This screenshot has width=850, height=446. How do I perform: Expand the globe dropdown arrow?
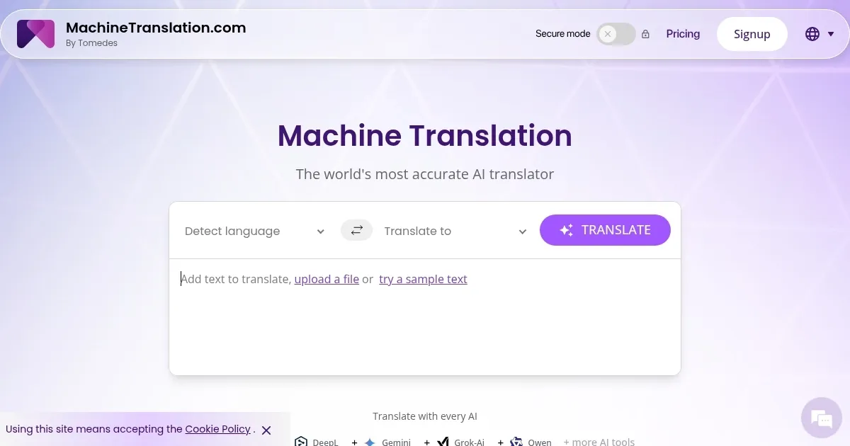tap(832, 33)
